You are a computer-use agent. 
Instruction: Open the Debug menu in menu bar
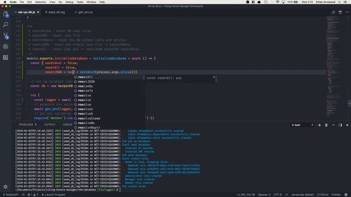point(69,2)
